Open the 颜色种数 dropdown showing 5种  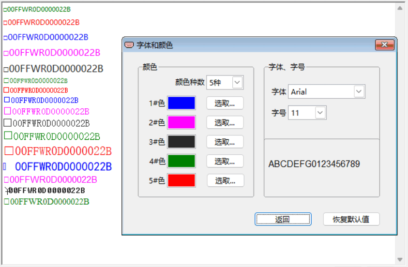tap(225, 82)
